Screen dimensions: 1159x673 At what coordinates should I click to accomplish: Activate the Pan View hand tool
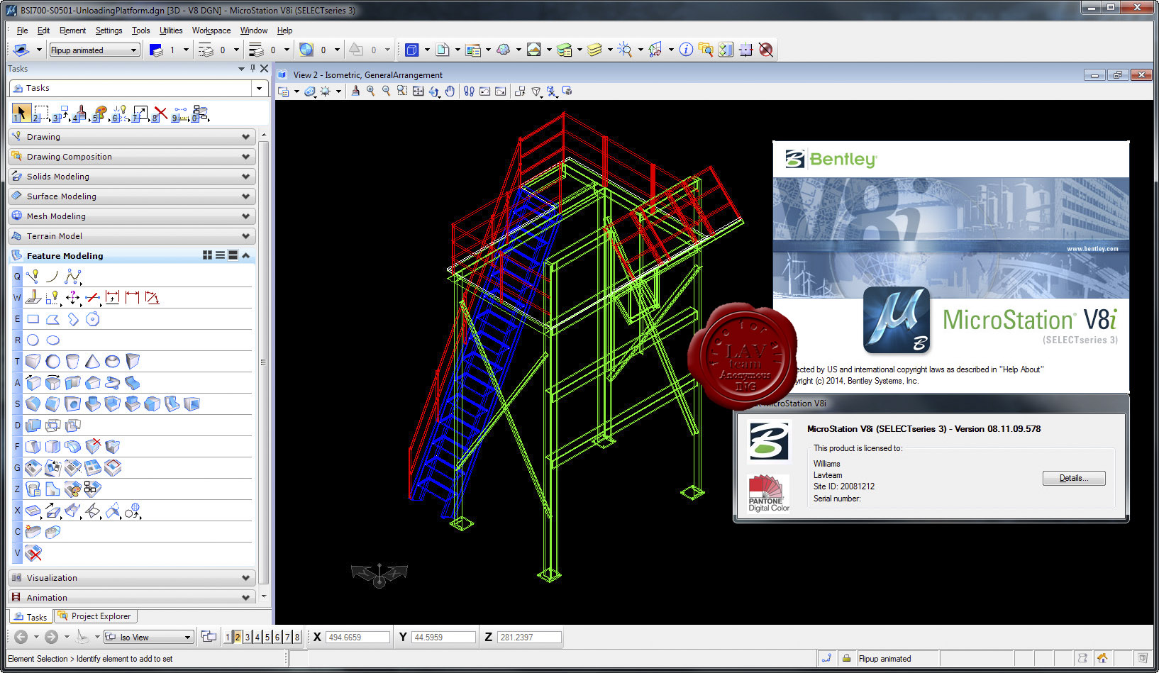(450, 91)
